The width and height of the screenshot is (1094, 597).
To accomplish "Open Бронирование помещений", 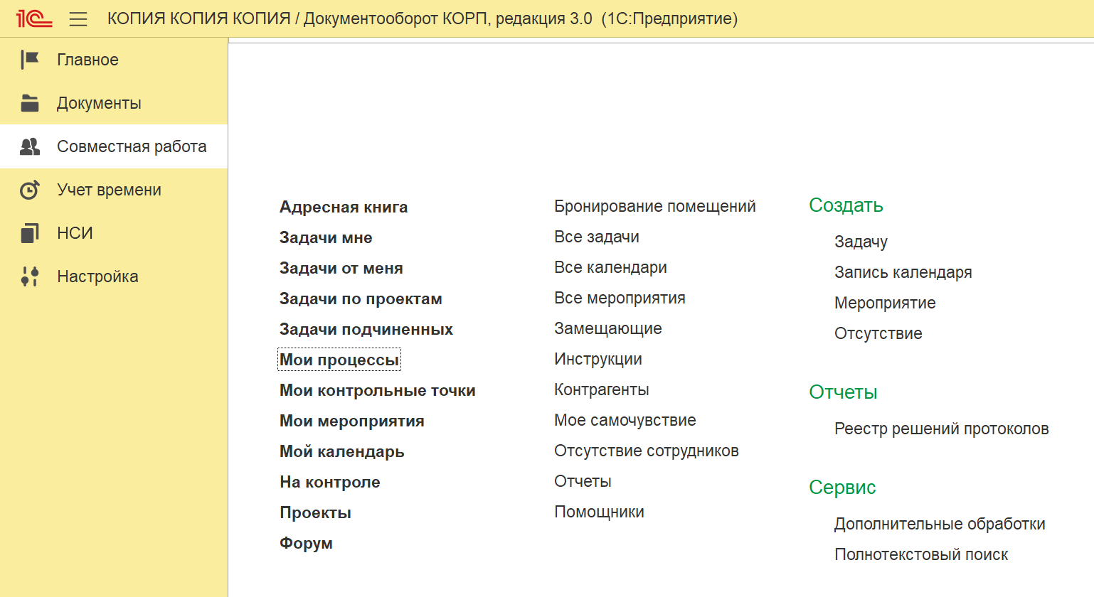I will pos(655,206).
